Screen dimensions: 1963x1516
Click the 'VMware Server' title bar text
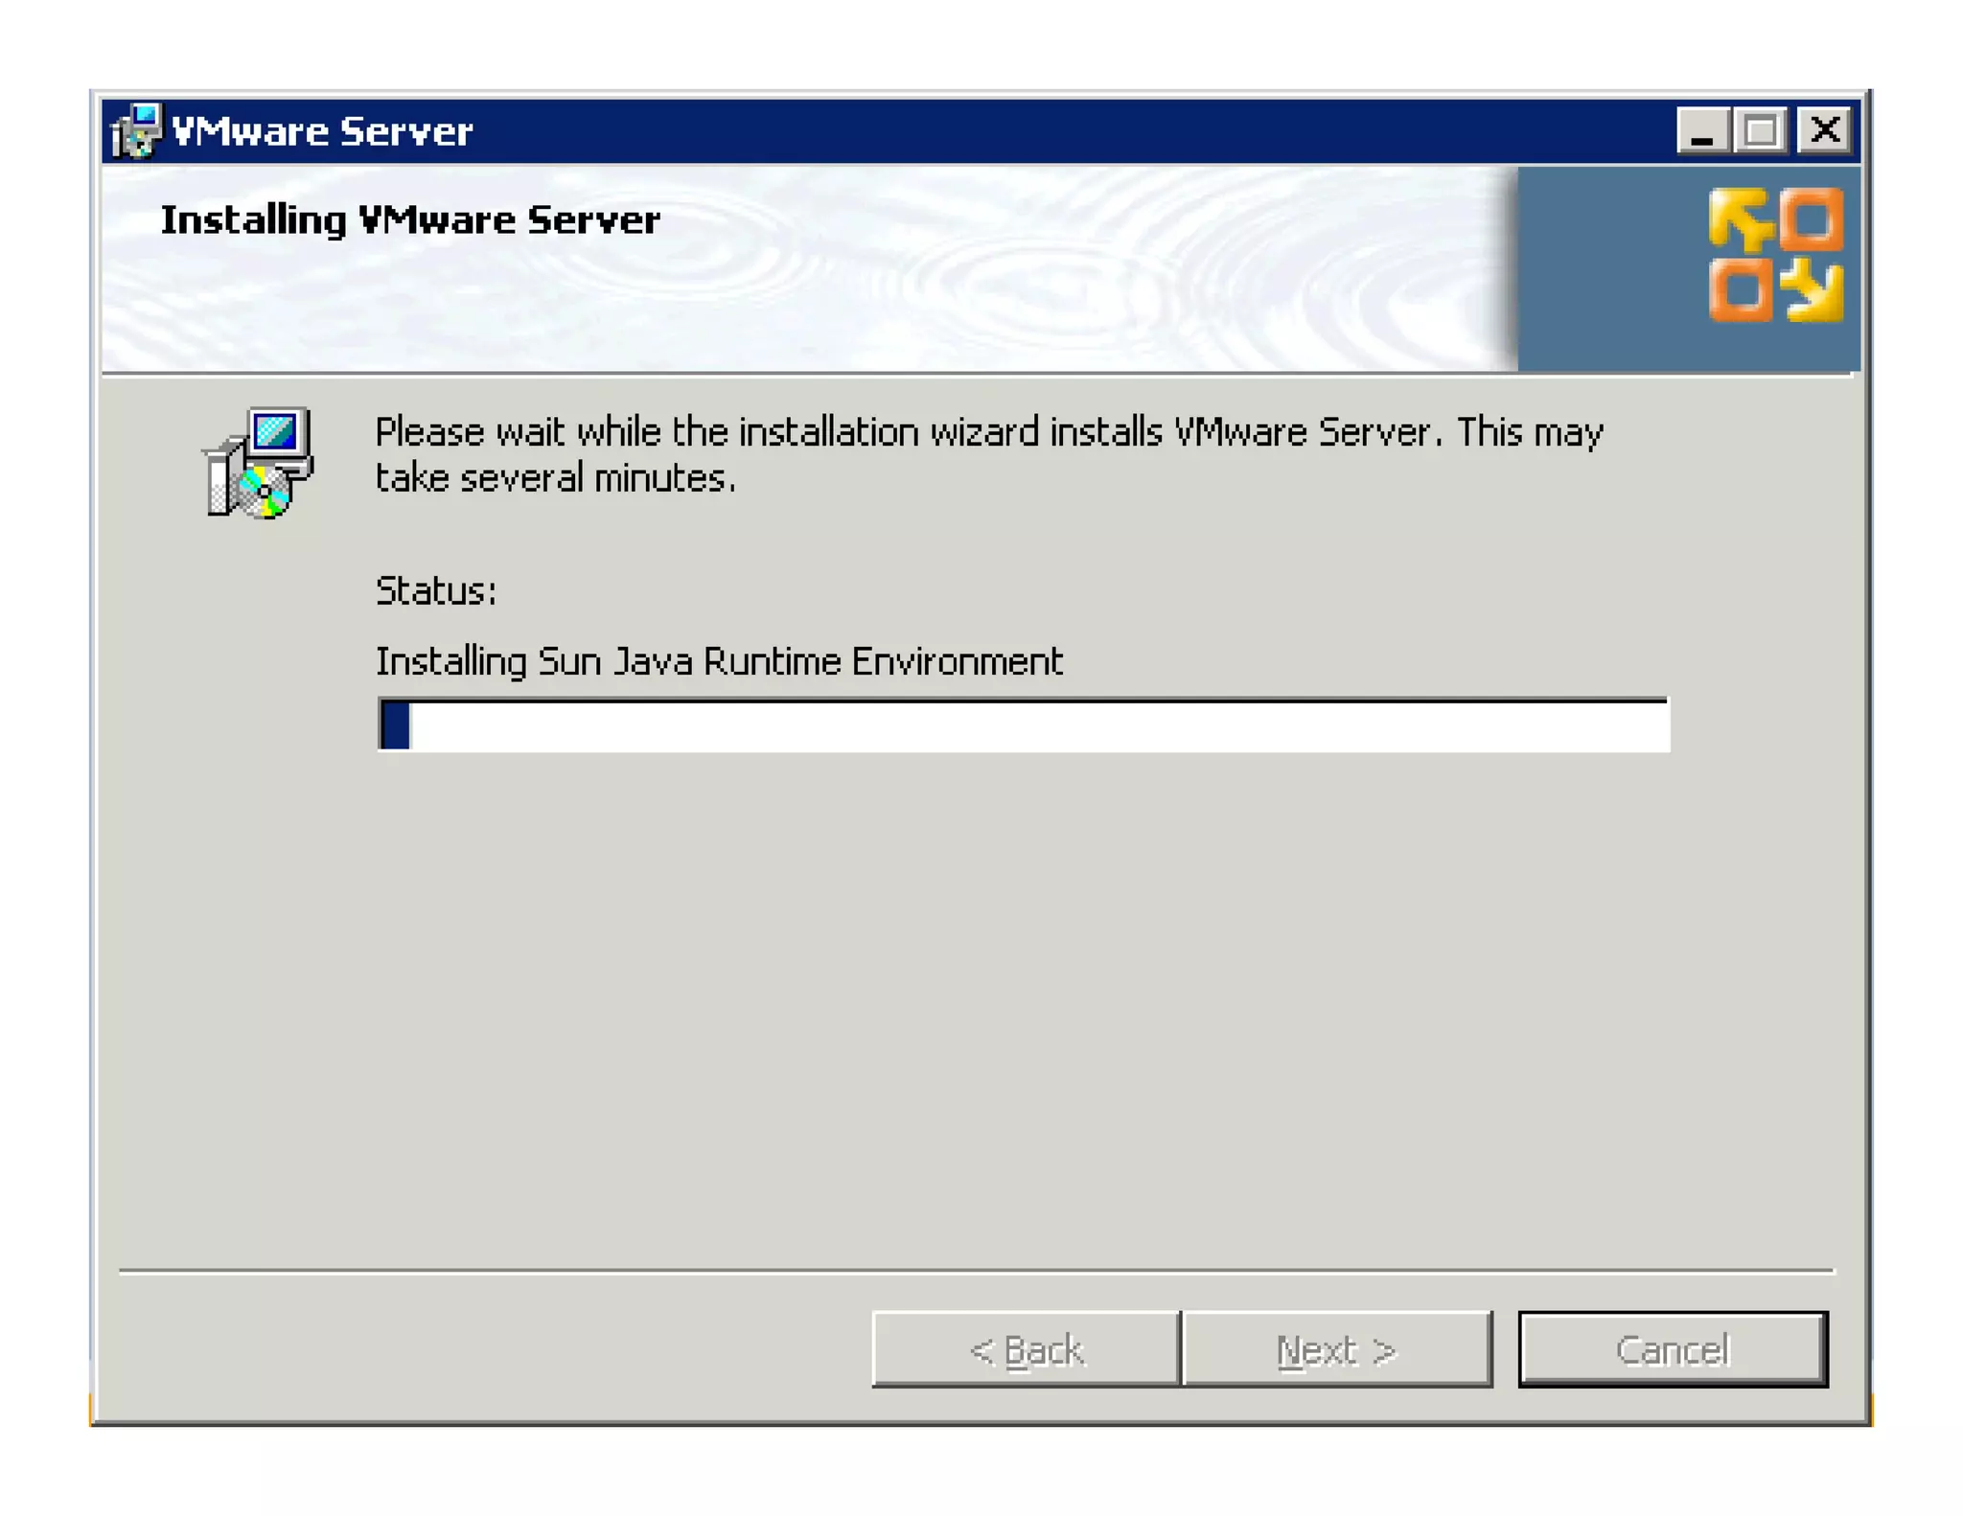coord(322,131)
